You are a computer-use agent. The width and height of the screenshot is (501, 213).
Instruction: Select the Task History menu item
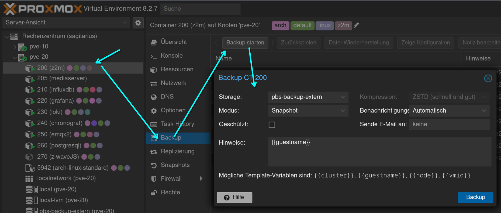pyautogui.click(x=178, y=124)
